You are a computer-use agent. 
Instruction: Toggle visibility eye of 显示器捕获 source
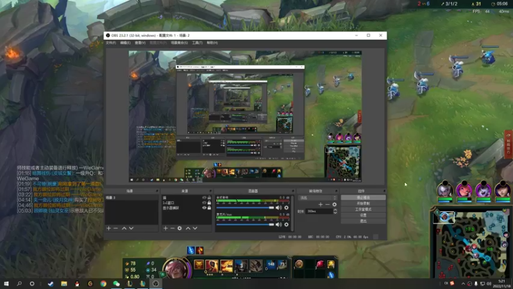point(204,207)
